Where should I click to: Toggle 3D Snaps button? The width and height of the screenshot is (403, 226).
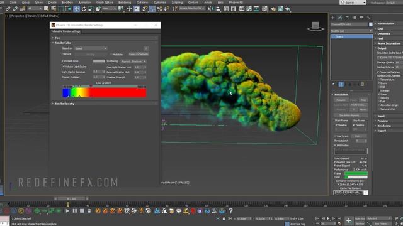[145, 9]
